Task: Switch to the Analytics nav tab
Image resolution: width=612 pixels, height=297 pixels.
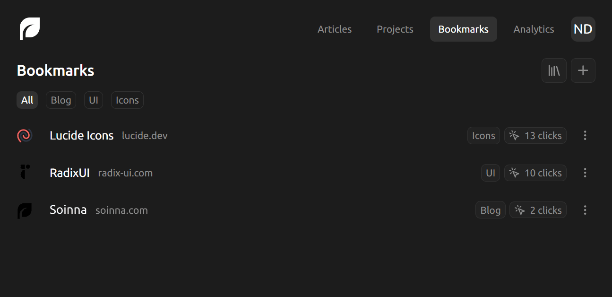Action: pos(534,29)
